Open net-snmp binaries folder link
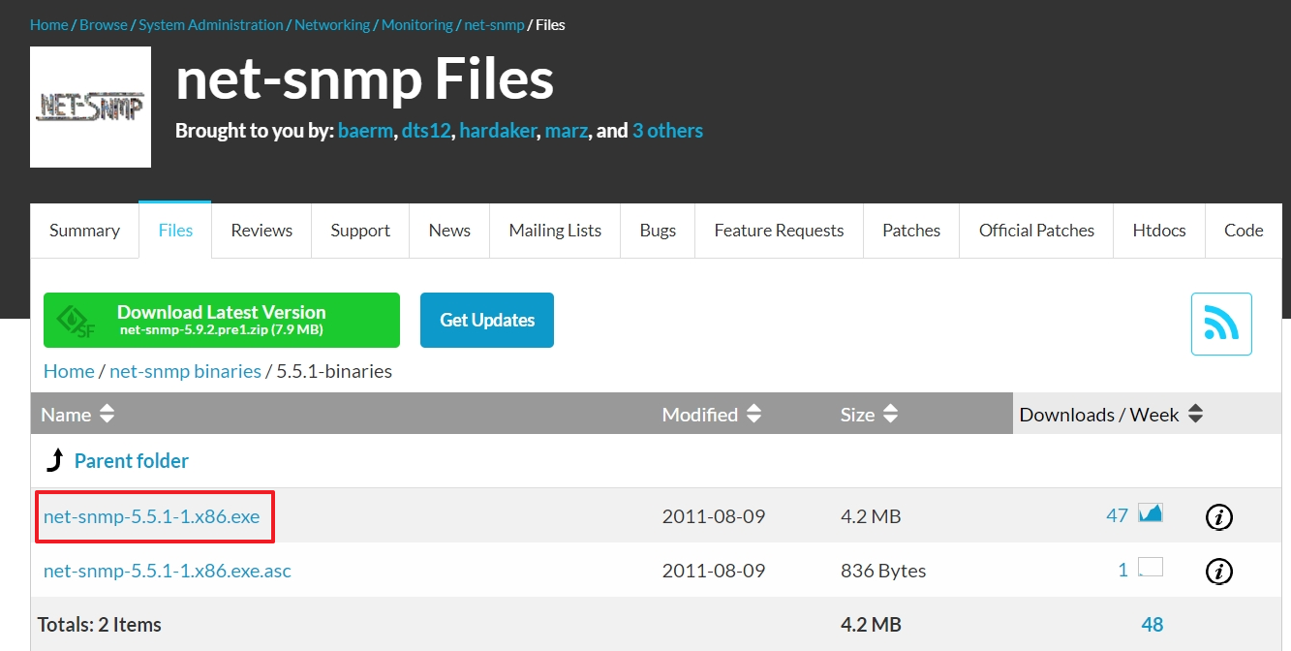The image size is (1291, 651). [x=185, y=371]
